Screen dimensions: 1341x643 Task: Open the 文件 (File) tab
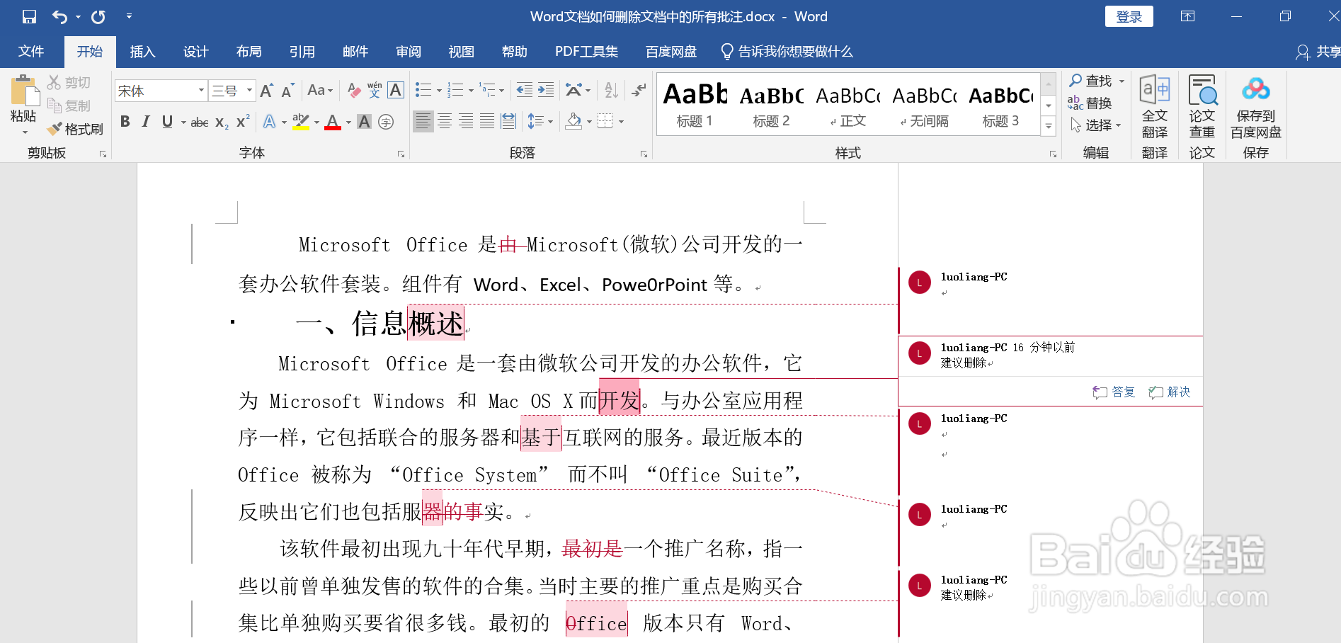(x=31, y=52)
